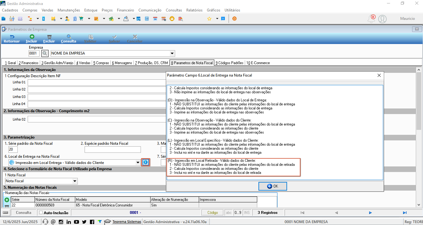Confirm the dialog with OK button

(272, 186)
